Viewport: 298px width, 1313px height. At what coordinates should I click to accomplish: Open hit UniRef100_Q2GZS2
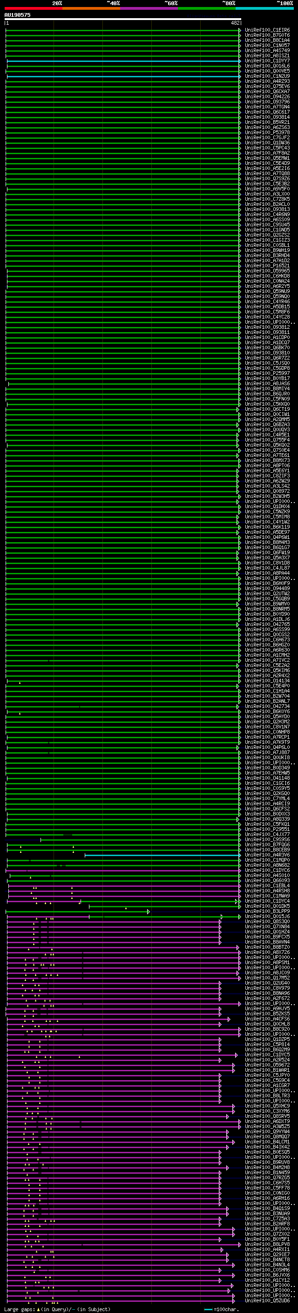pos(267,235)
